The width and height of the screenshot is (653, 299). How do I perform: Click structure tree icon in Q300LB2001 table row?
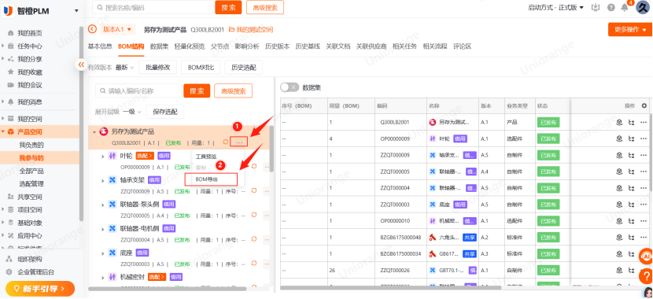631,122
